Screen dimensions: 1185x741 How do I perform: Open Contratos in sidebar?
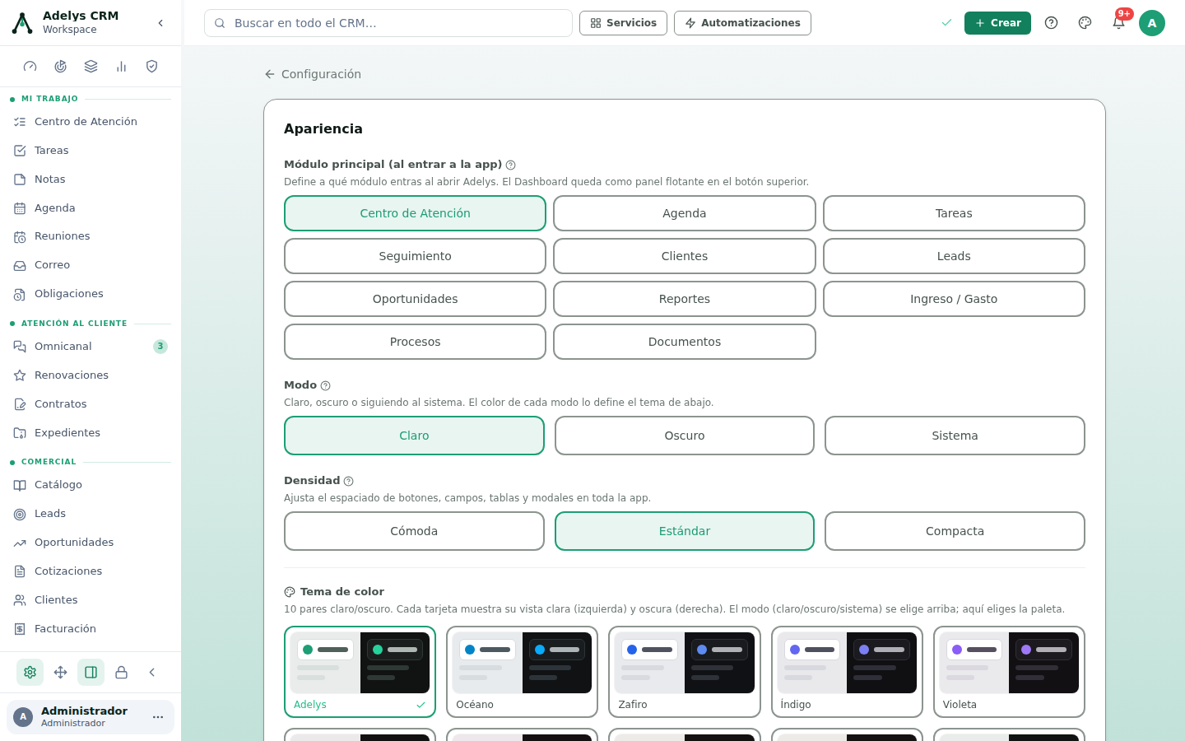coord(91,404)
